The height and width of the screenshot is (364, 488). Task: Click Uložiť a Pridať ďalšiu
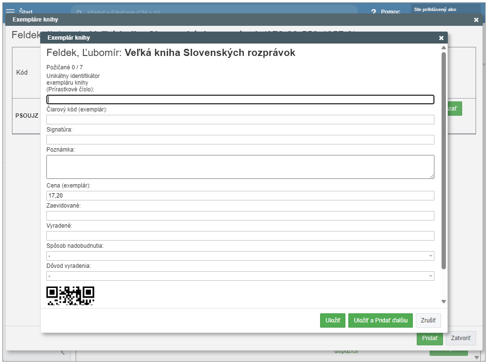(380, 320)
